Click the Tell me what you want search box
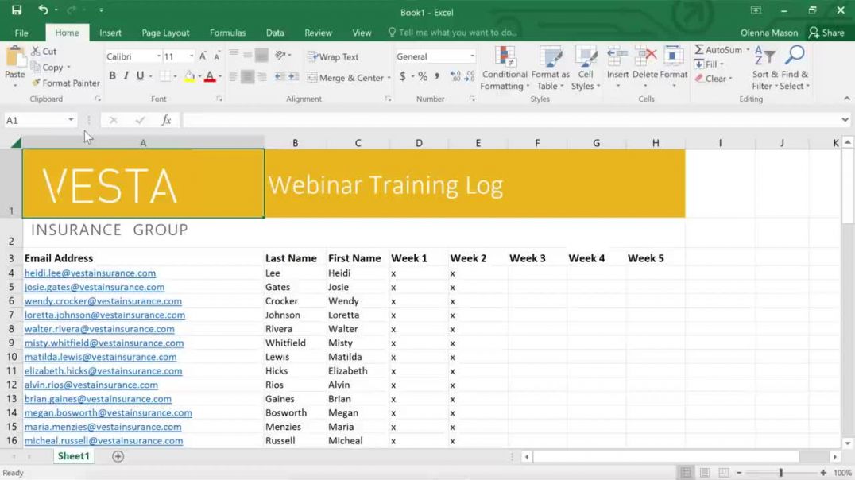The image size is (855, 480). 453,33
